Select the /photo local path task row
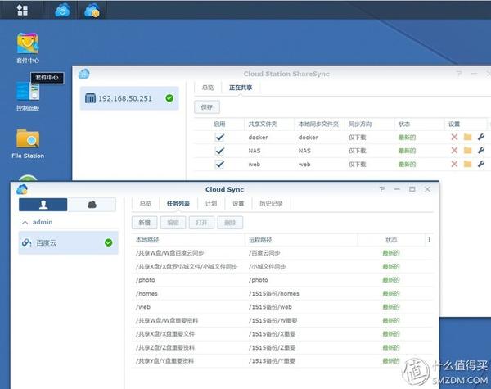Viewport: 491px width, 389px height. coord(283,280)
